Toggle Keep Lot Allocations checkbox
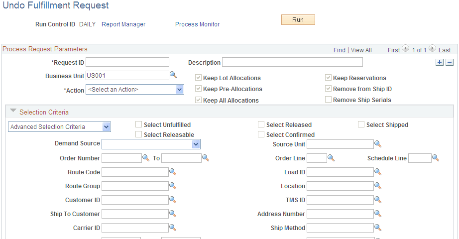 pyautogui.click(x=199, y=78)
